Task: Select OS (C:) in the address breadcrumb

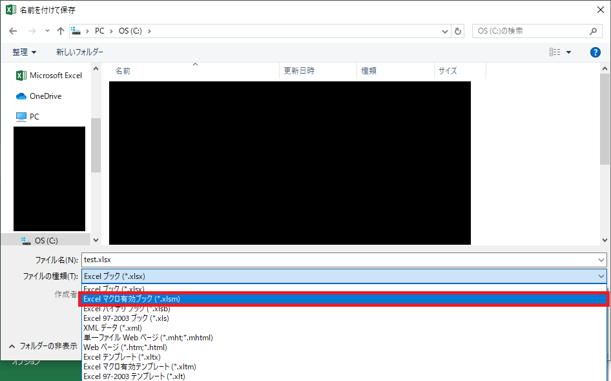Action: 130,31
